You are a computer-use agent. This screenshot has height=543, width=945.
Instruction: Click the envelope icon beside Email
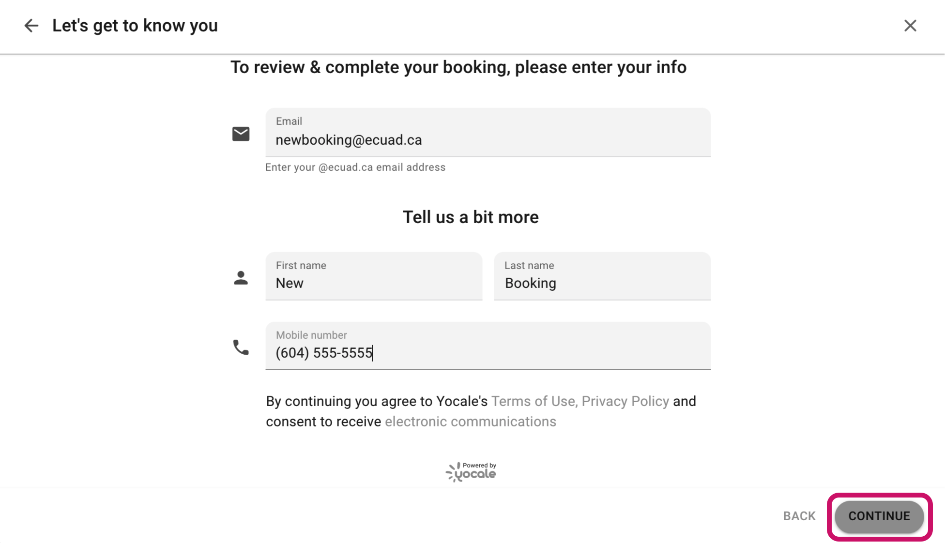[241, 134]
